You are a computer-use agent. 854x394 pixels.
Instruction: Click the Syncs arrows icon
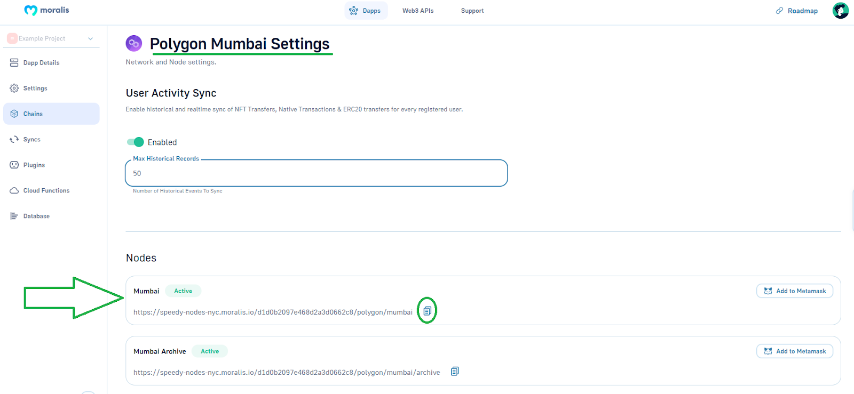[x=14, y=140]
